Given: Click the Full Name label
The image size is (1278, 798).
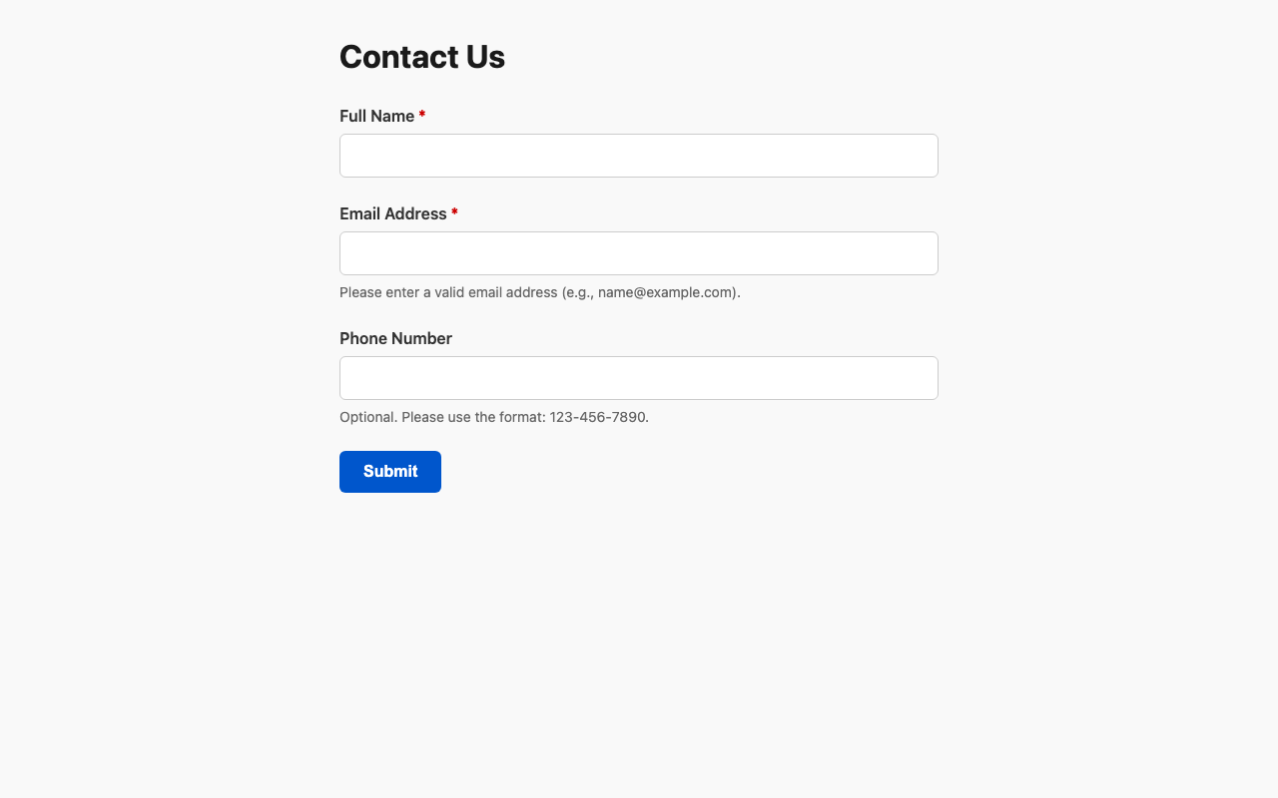Looking at the screenshot, I should [x=377, y=116].
